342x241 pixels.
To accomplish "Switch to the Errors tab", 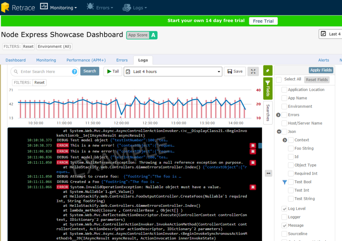I will tap(122, 60).
